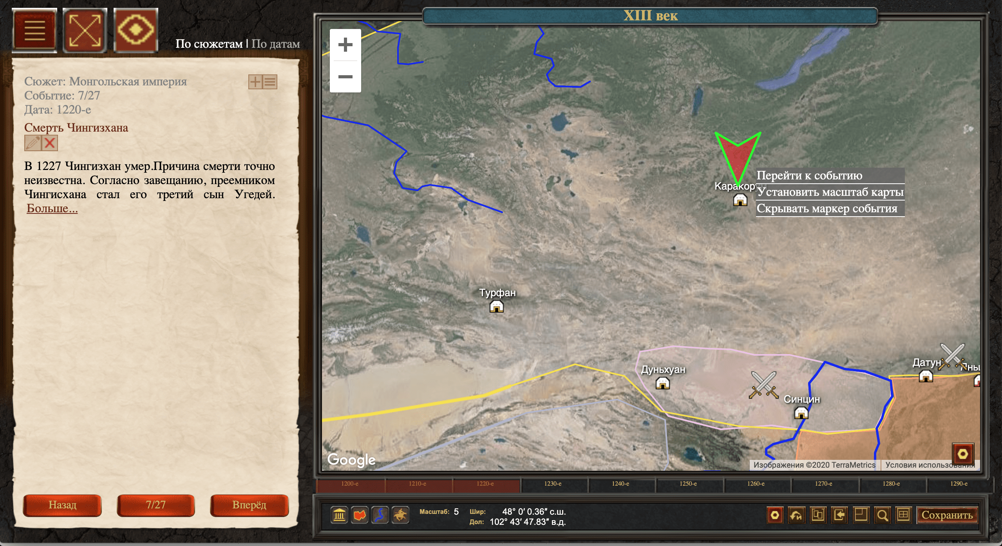Switch to the По сюжетам view
Screen dimensions: 1002x546
(209, 44)
